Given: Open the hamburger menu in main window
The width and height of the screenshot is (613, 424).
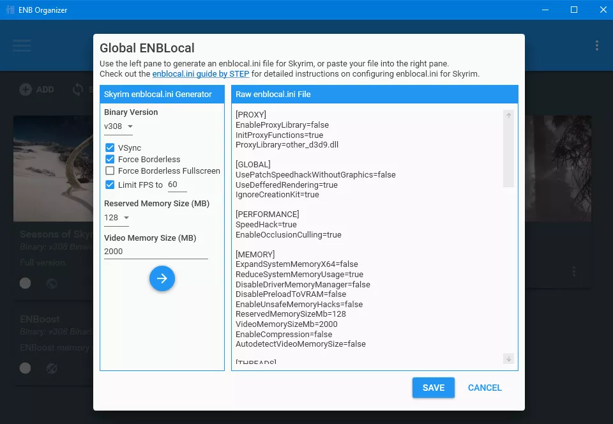Looking at the screenshot, I should coord(22,45).
